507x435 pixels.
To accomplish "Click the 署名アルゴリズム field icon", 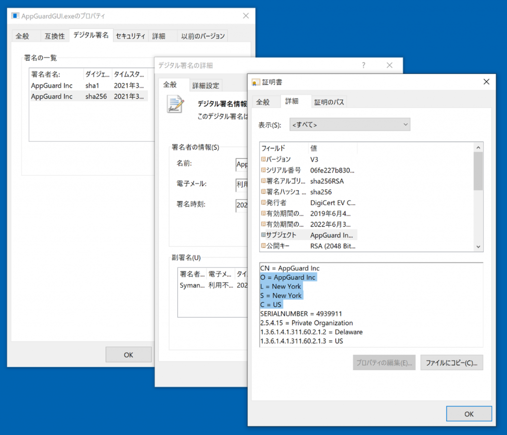I will pyautogui.click(x=263, y=181).
